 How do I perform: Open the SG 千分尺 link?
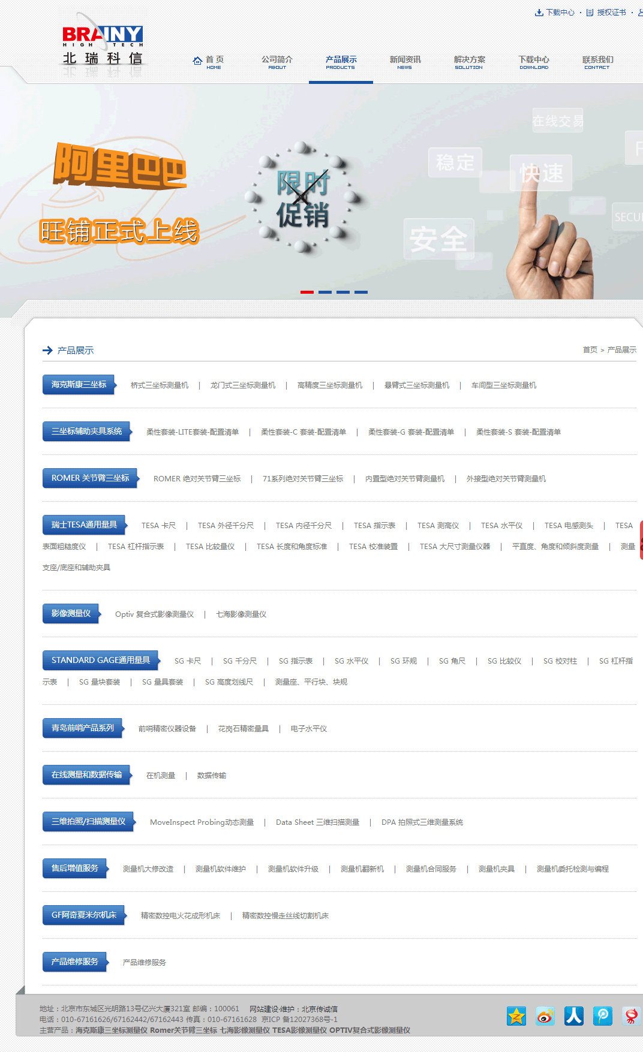coord(240,661)
